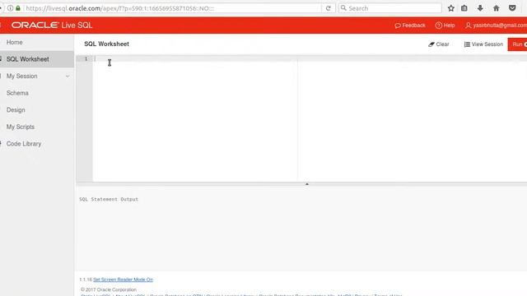527x296 pixels.
Task: Click the Clear eraser icon
Action: [431, 44]
